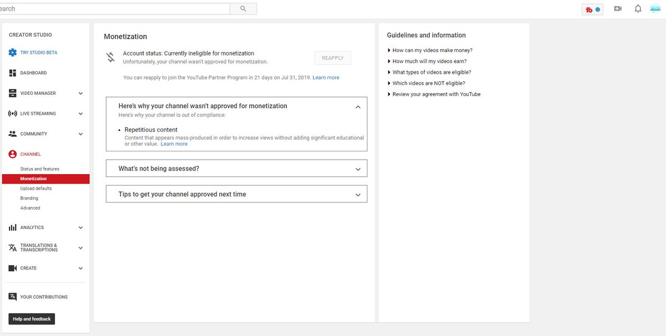Click Learn more under Repetitious content
The height and width of the screenshot is (336, 666).
[174, 144]
